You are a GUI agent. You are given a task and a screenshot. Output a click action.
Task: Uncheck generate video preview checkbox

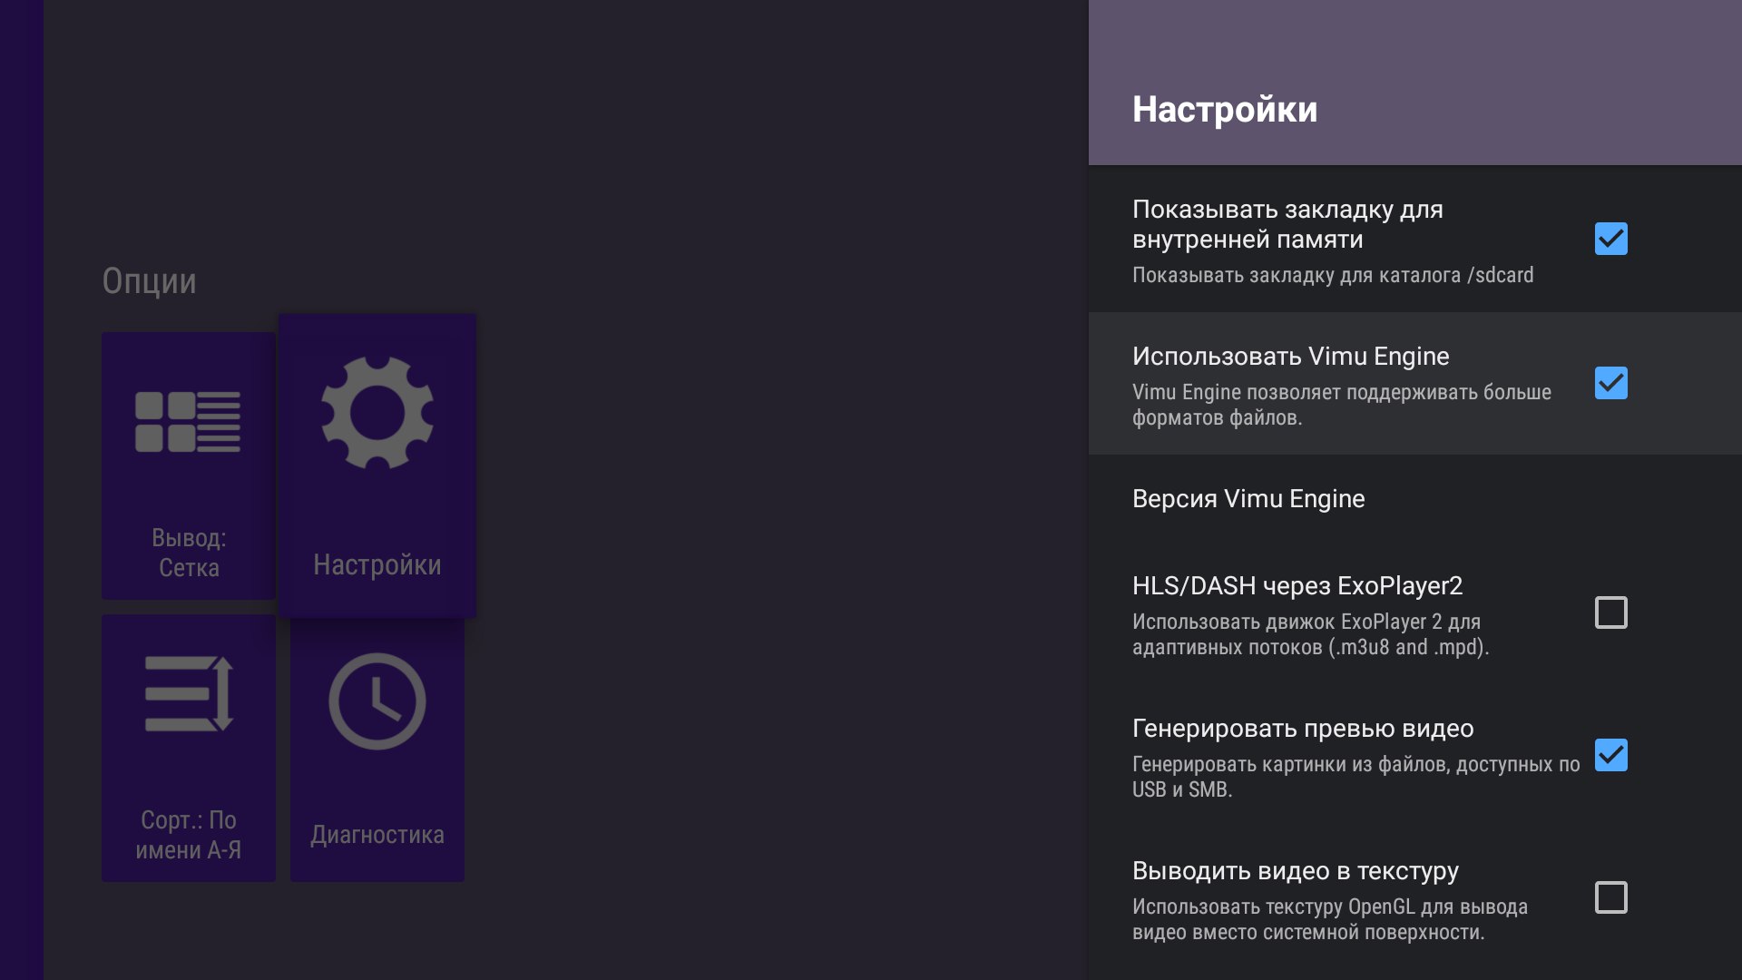pyautogui.click(x=1610, y=755)
